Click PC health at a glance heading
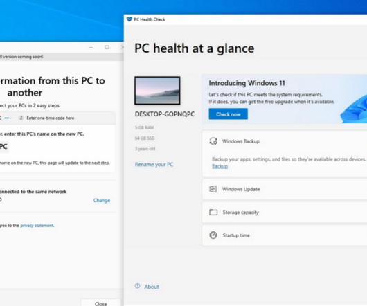 pos(195,48)
